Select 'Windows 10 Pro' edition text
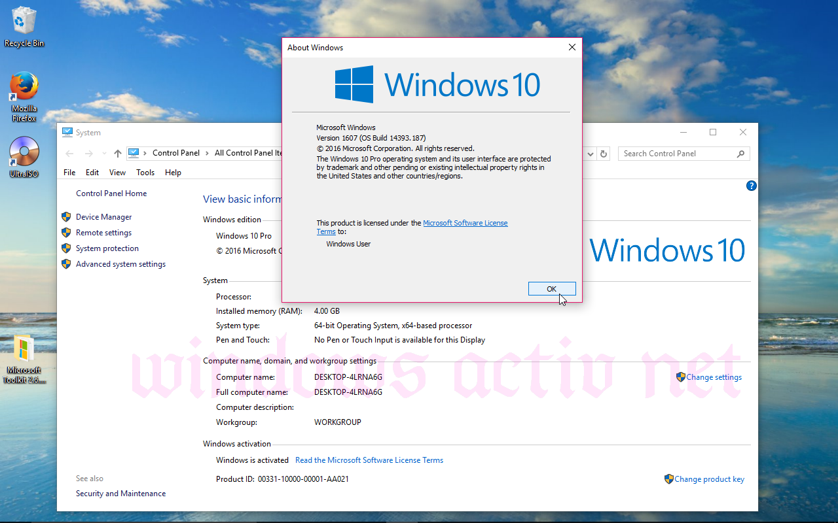The height and width of the screenshot is (523, 838). (x=244, y=236)
